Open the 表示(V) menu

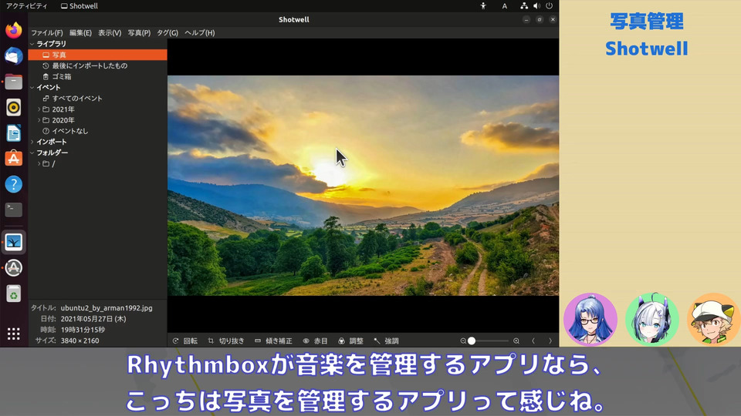pos(110,32)
